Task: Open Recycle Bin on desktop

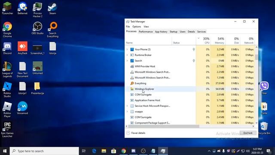Action: coord(264,128)
